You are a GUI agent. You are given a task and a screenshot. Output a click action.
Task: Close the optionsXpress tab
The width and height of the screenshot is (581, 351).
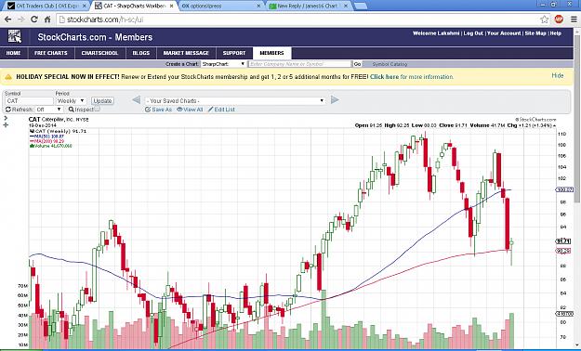tap(258, 6)
